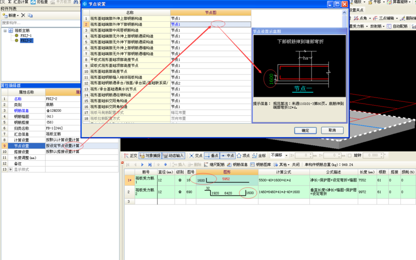
Task: Click the 钢筋信息 property label
Action: pyautogui.click(x=21, y=111)
